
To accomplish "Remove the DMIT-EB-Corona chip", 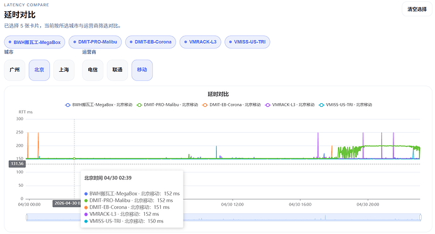I will [151, 42].
